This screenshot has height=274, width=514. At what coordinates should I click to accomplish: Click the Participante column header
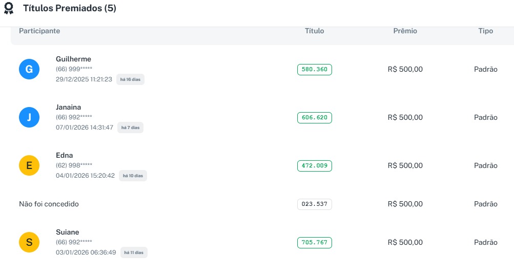tap(39, 31)
